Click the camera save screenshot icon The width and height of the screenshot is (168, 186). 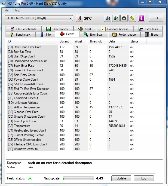coord(124,18)
